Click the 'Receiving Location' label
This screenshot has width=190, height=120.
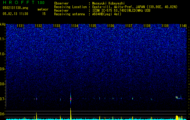point(70,7)
